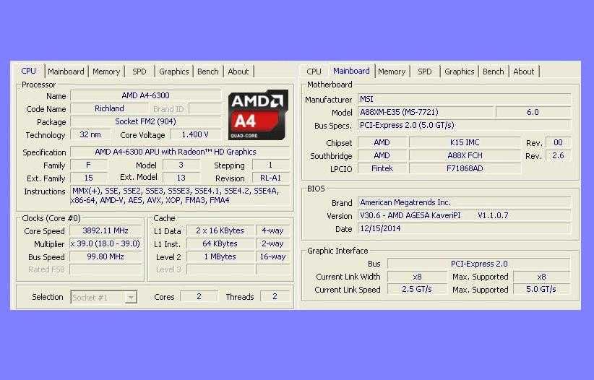The width and height of the screenshot is (594, 380).
Task: Click the Technology value 32 nm
Action: point(90,134)
